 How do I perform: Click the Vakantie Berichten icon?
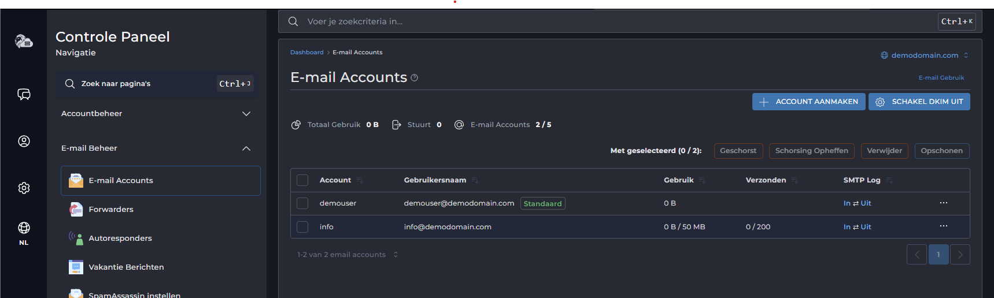[76, 267]
